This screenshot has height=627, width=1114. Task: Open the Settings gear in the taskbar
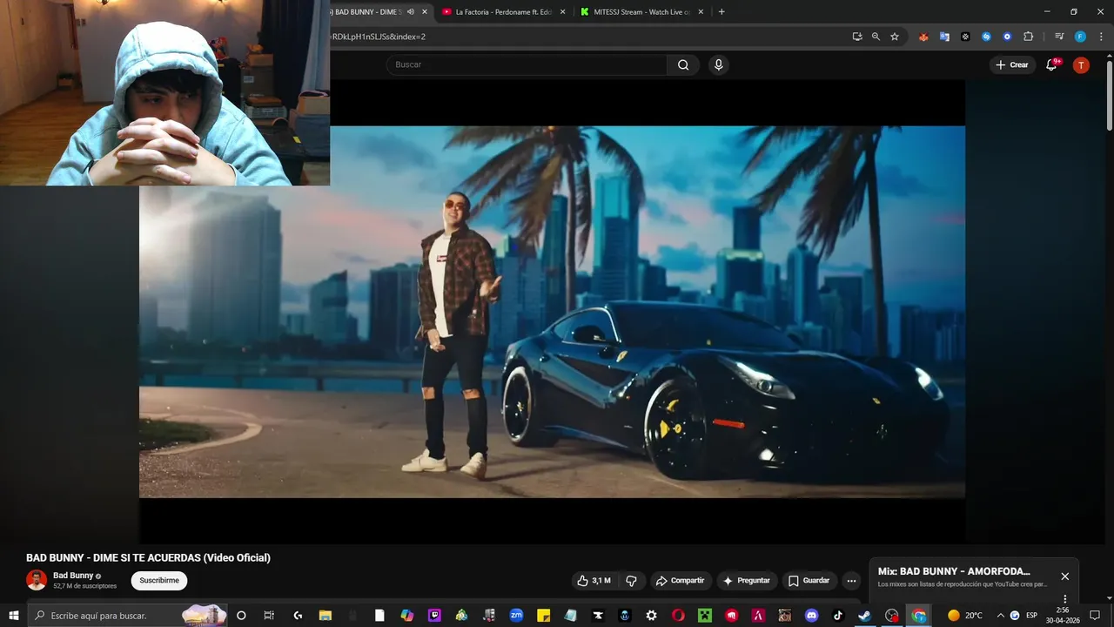651,616
